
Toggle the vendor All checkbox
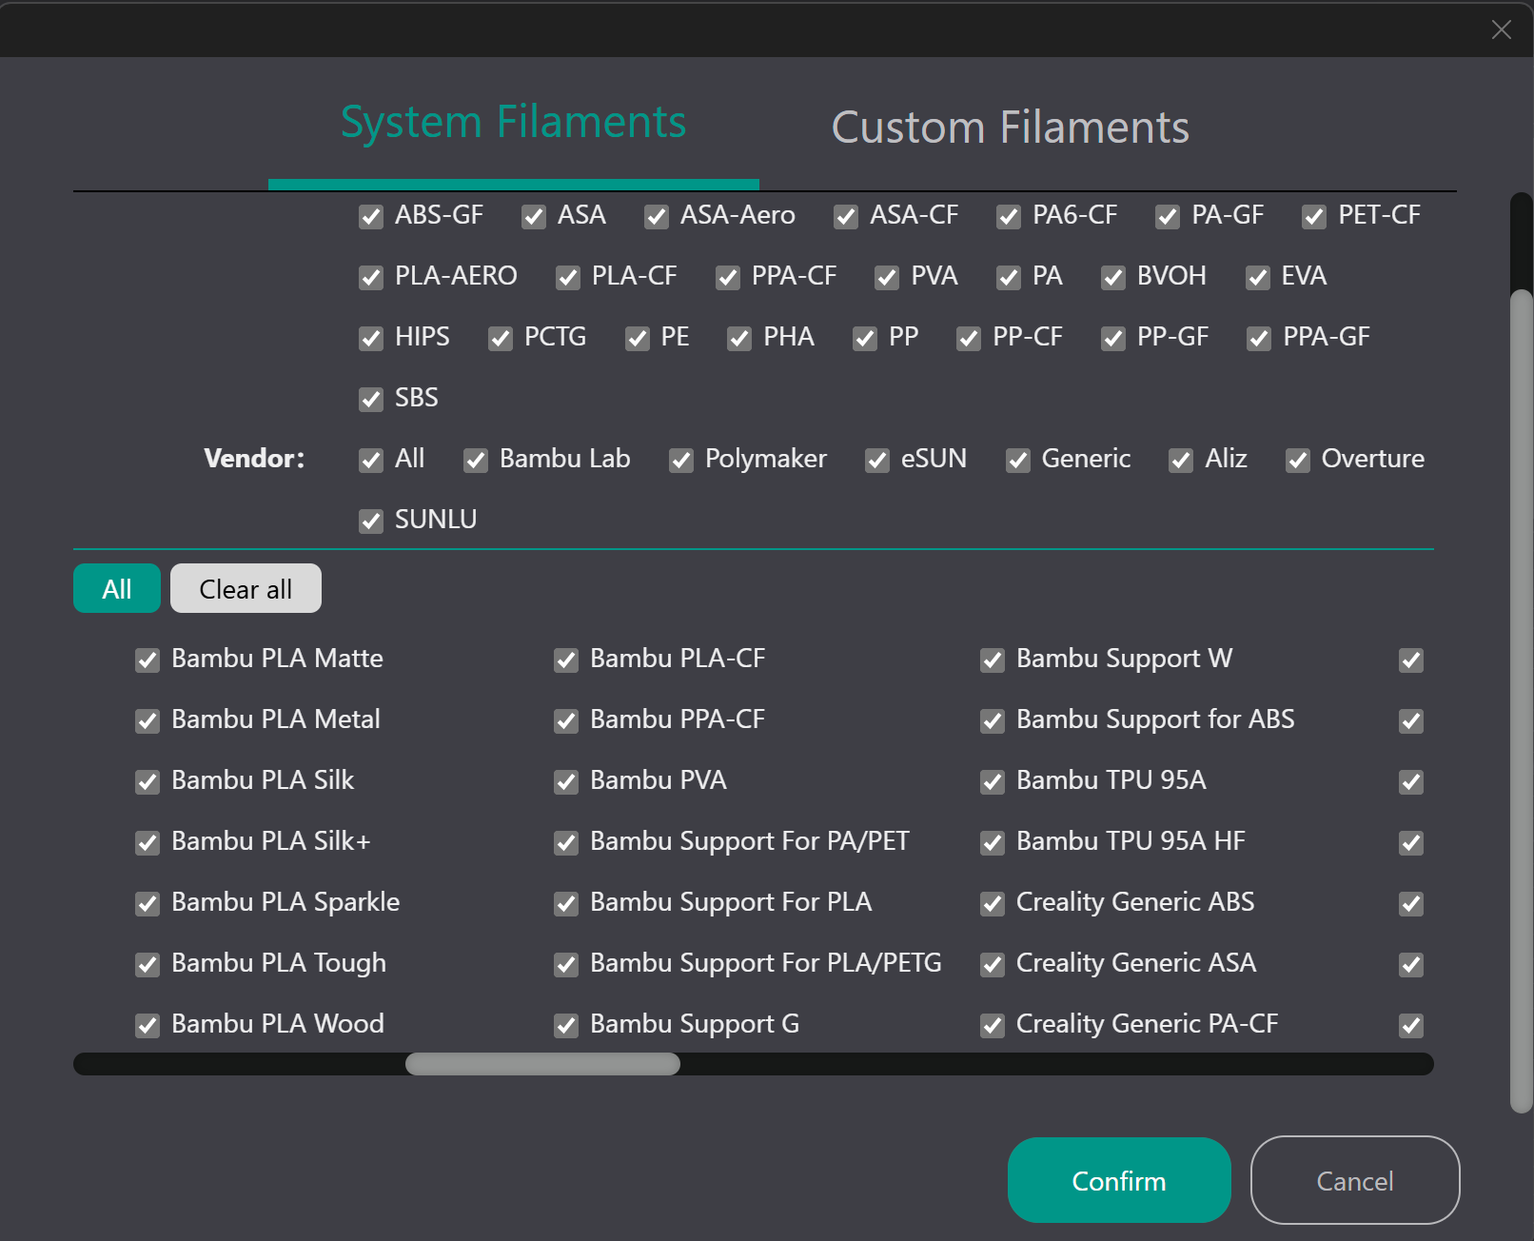click(371, 461)
